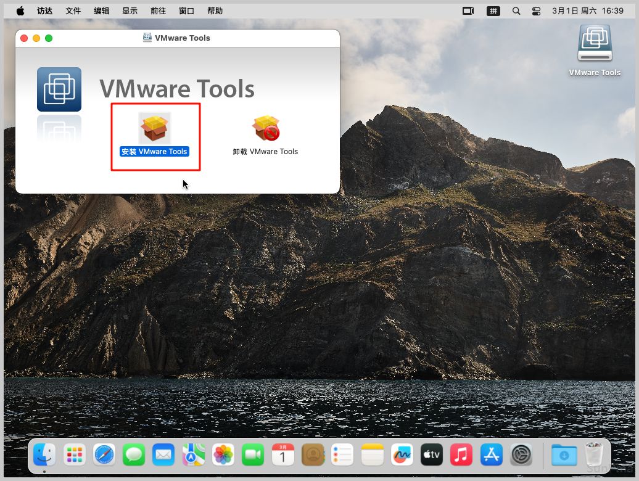Image resolution: width=639 pixels, height=481 pixels.
Task: Open the Trash in the Dock
Action: 593,456
